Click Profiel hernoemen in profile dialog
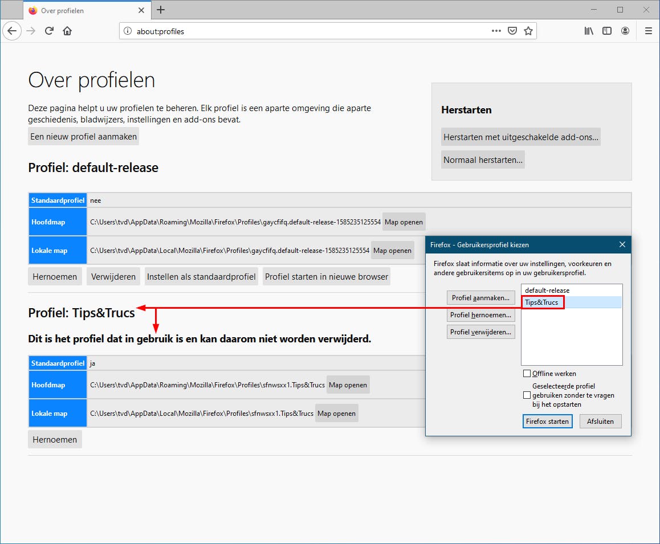Image resolution: width=660 pixels, height=544 pixels. click(x=480, y=315)
